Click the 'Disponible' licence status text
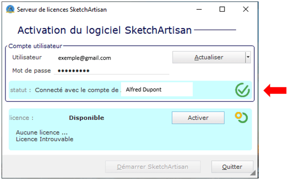Screen dimensions: 288x180 [87, 118]
